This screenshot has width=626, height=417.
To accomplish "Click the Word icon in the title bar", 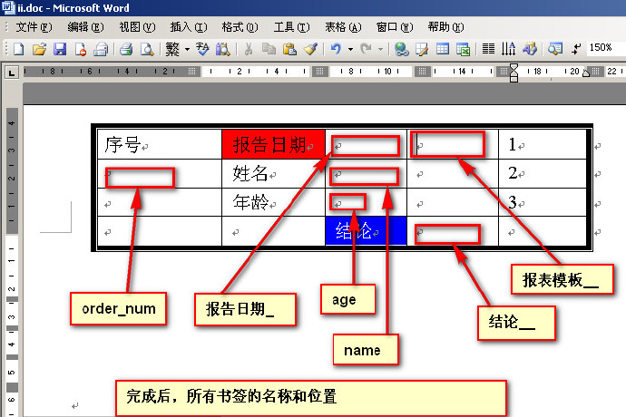I will pyautogui.click(x=8, y=7).
